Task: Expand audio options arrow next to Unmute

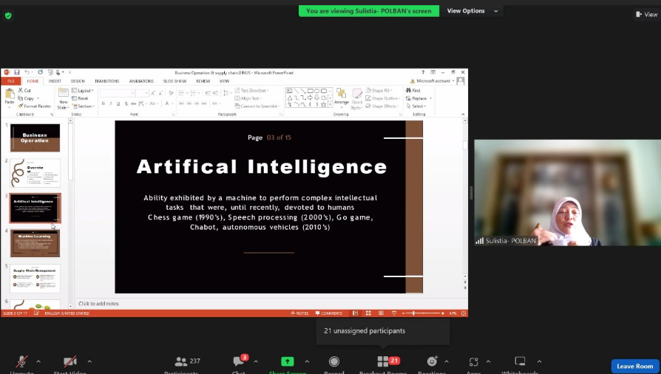Action: click(x=38, y=361)
